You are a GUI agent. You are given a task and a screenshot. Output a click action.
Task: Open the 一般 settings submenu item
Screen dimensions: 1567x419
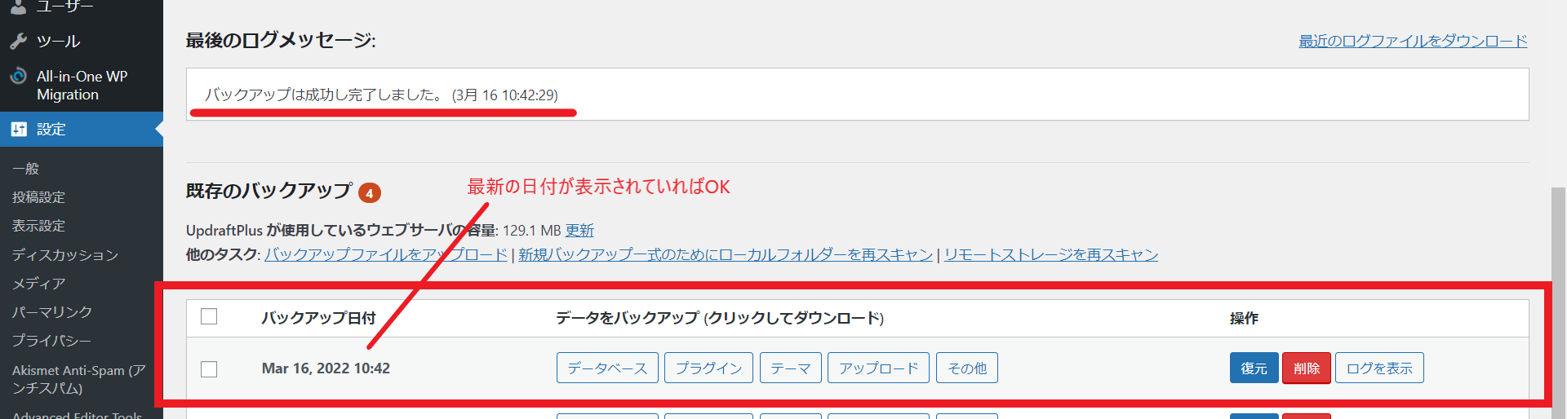[26, 169]
